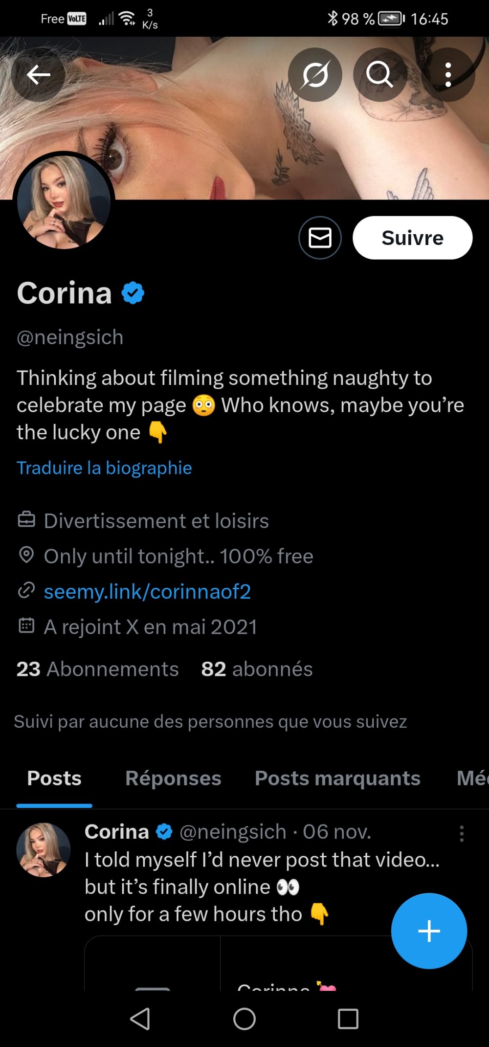
Task: View the 23 Abonnements list
Action: point(98,669)
